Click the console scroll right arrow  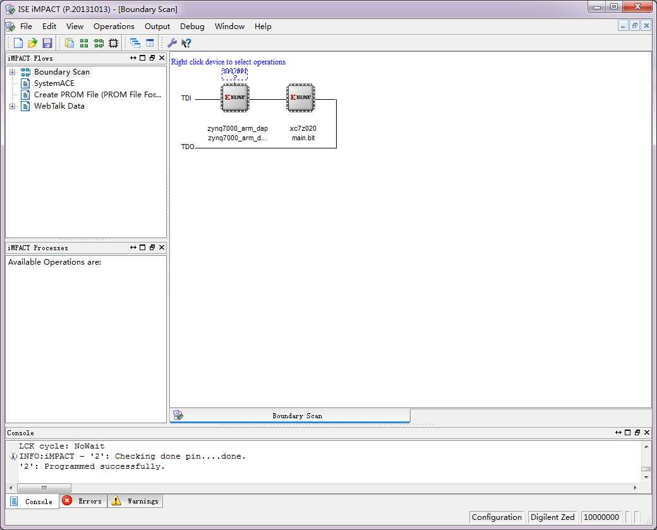point(636,488)
